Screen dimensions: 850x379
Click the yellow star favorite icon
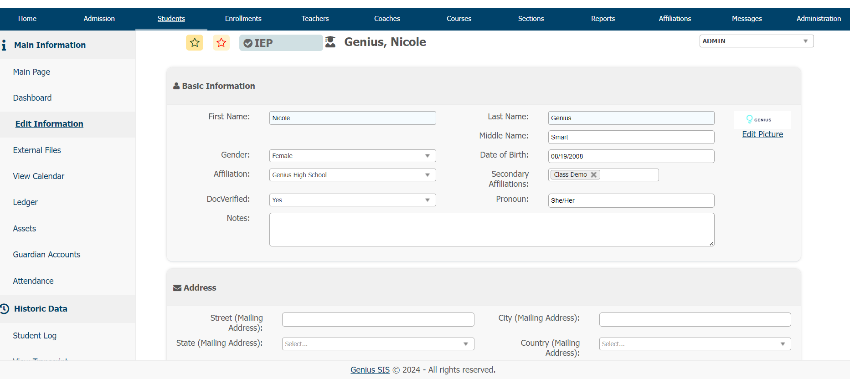coord(195,43)
